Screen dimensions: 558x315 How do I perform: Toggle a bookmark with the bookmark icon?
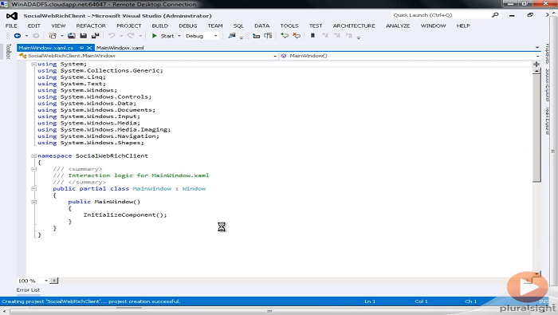click(312, 36)
